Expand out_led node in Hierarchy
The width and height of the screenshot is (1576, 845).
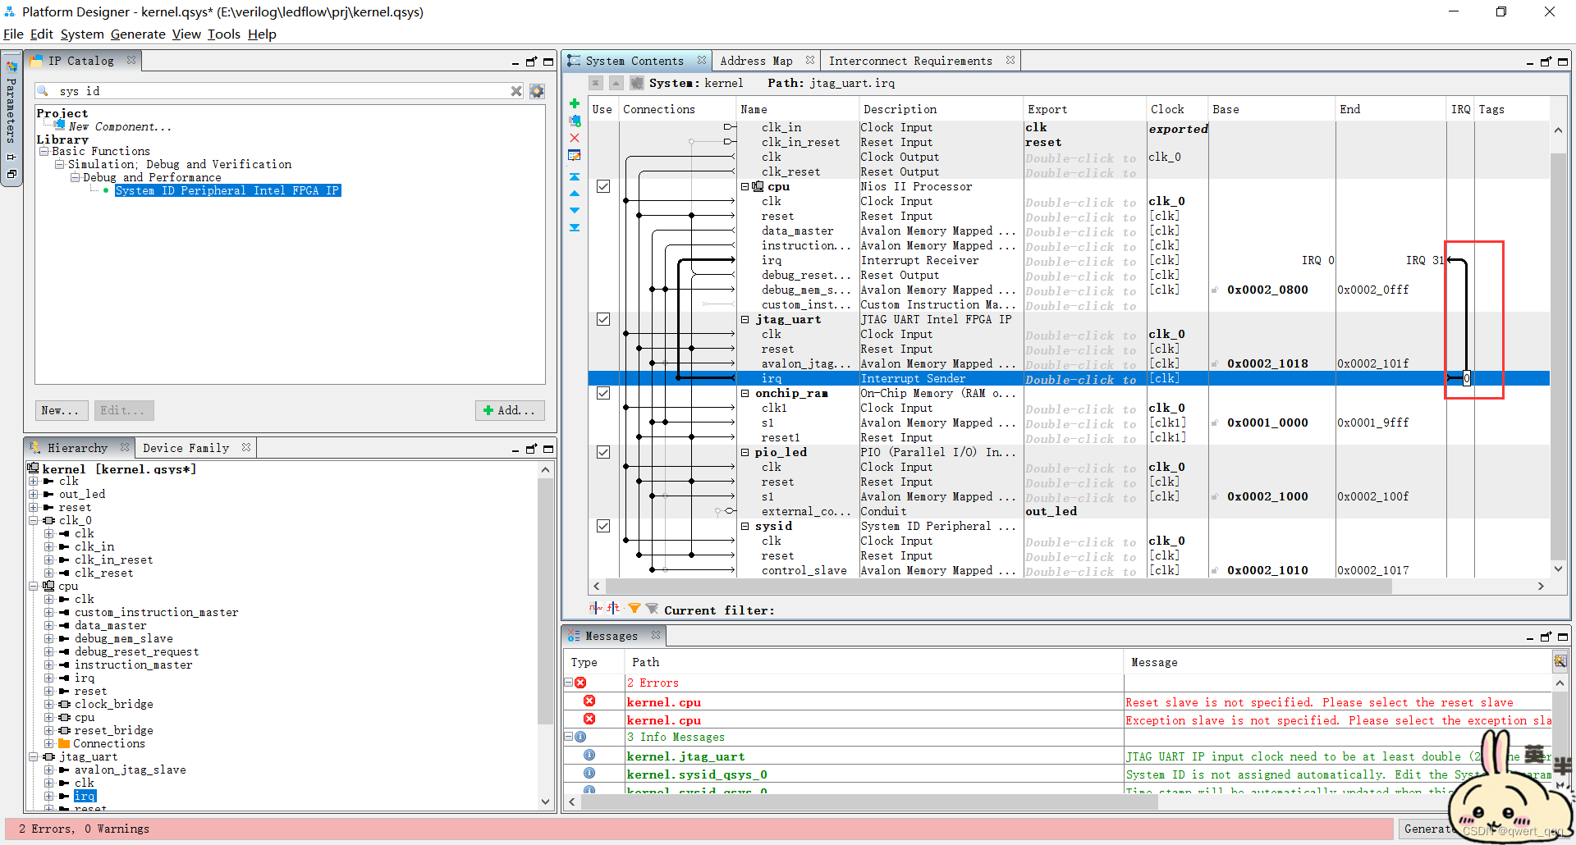(33, 494)
